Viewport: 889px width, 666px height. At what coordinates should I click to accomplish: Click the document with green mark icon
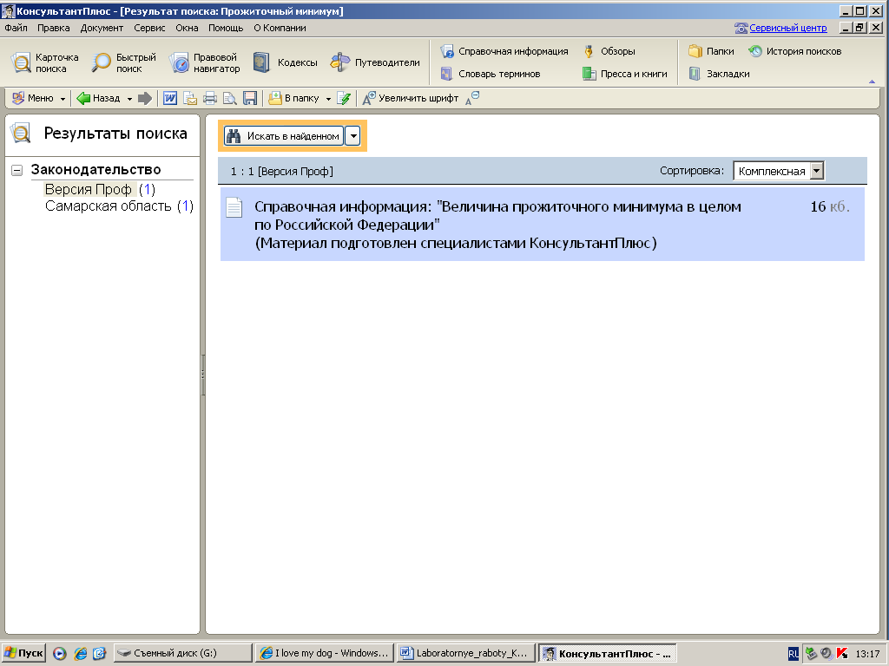[344, 98]
